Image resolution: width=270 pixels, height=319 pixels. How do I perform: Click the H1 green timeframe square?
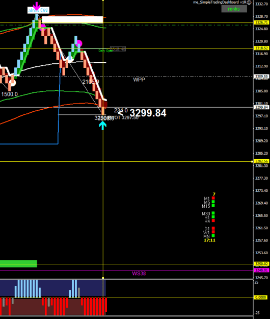[213, 217]
